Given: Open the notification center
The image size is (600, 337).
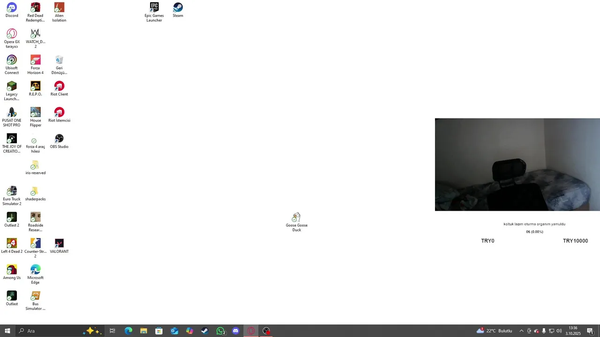Looking at the screenshot, I should point(590,331).
